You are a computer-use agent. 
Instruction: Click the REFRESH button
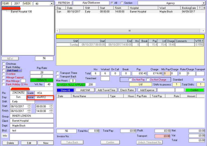pos(64,3)
